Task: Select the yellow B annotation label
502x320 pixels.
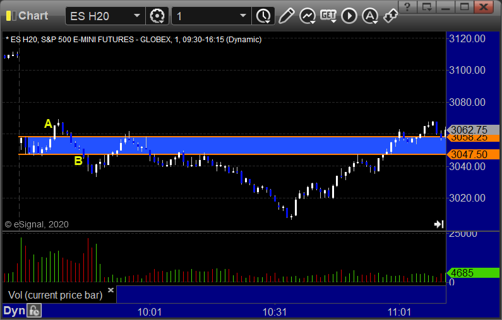Action: tap(78, 161)
